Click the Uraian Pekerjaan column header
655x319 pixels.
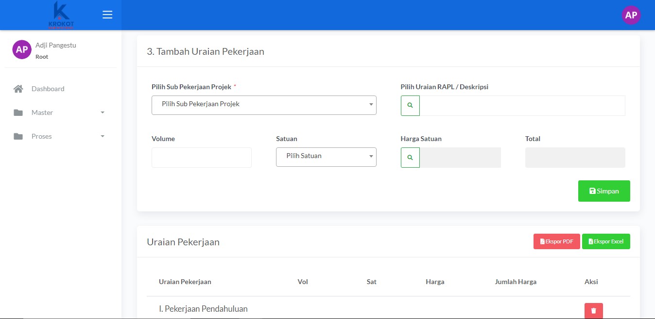(185, 282)
